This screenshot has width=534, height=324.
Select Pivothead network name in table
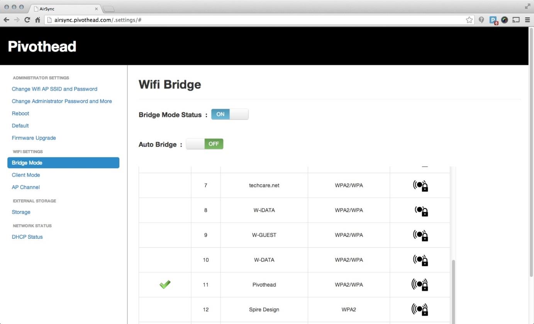pos(264,285)
